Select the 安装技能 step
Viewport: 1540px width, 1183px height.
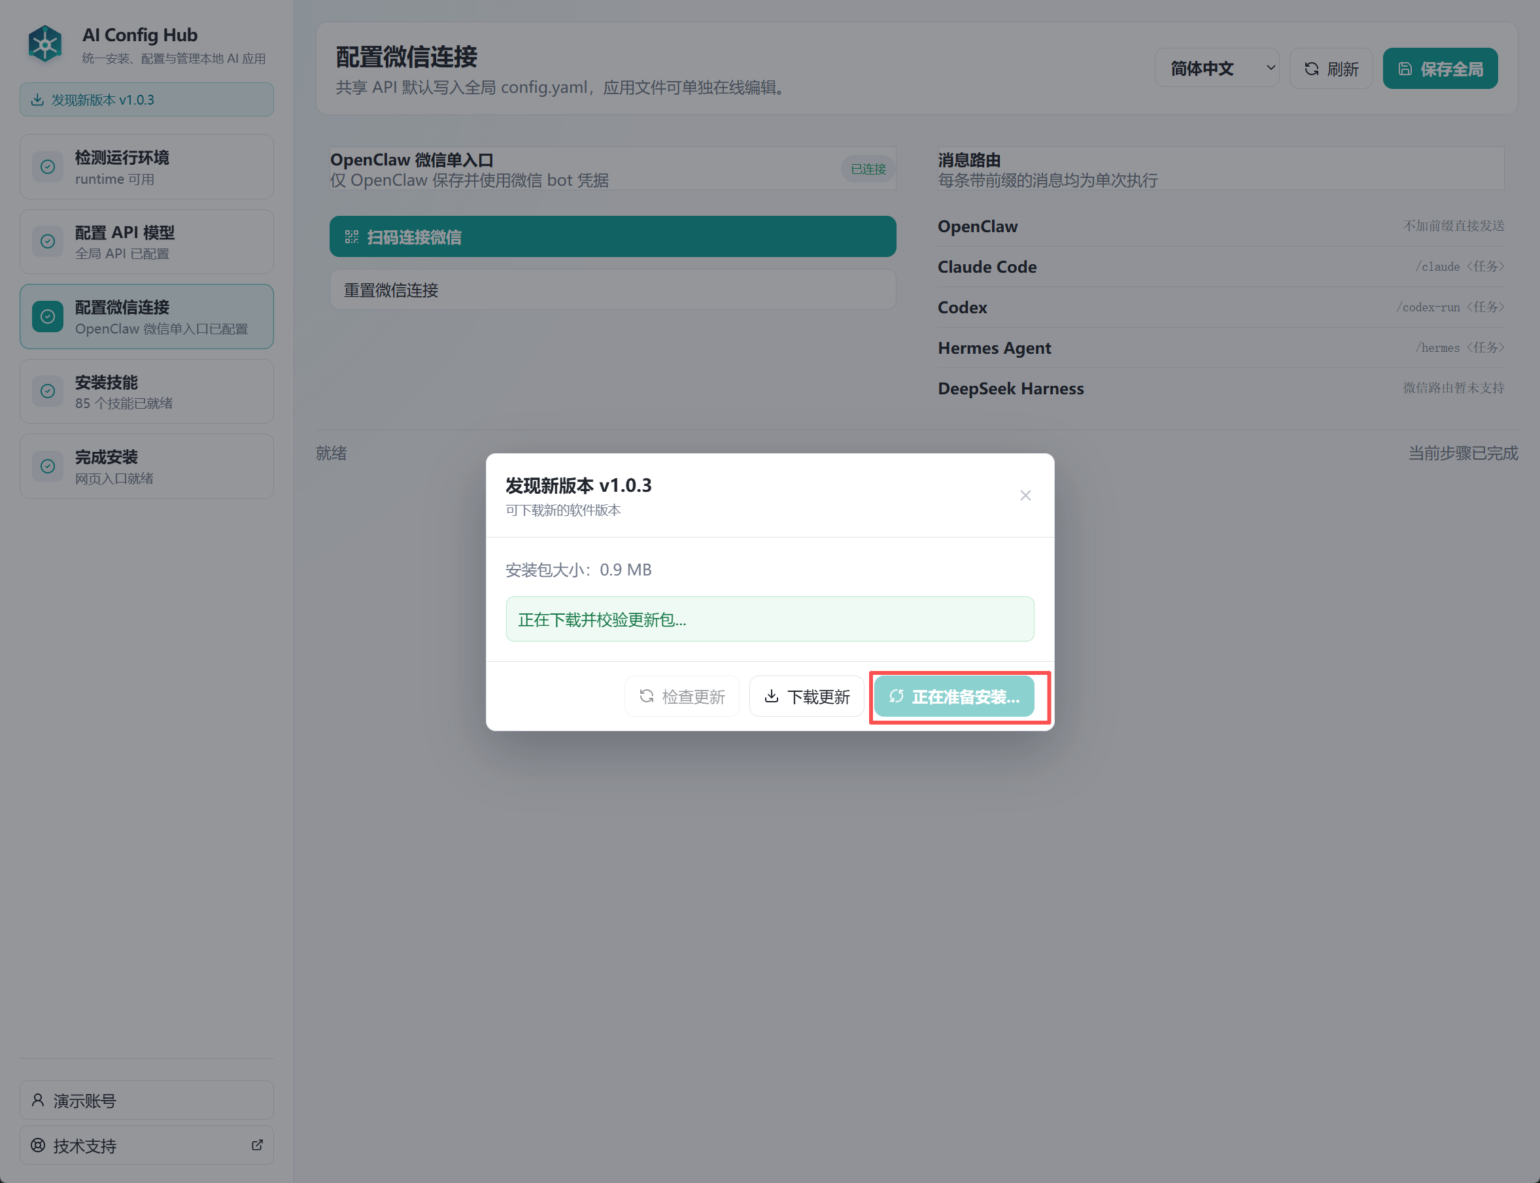coord(146,392)
